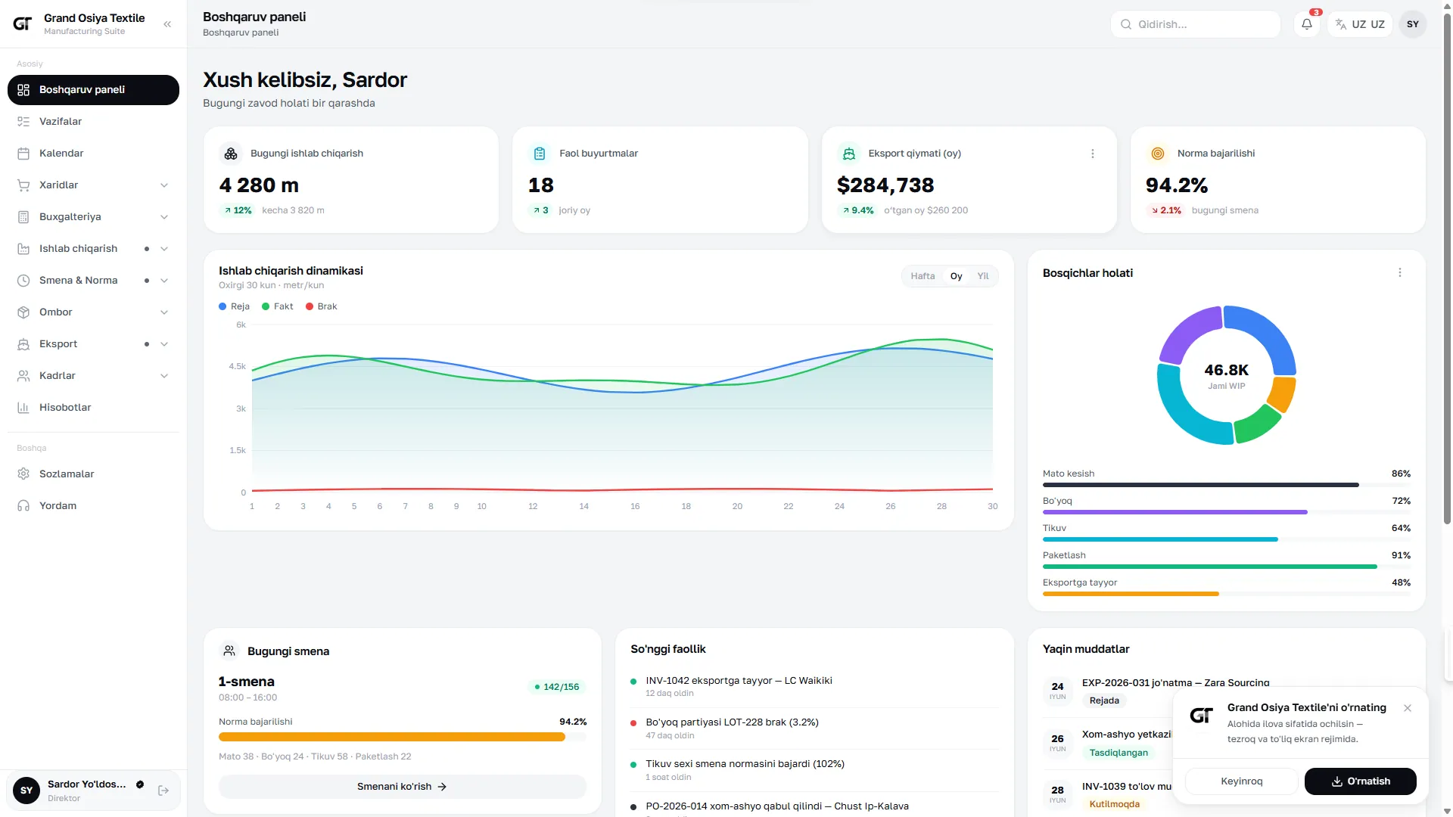Open notifications bell icon
The width and height of the screenshot is (1453, 817).
pyautogui.click(x=1307, y=24)
